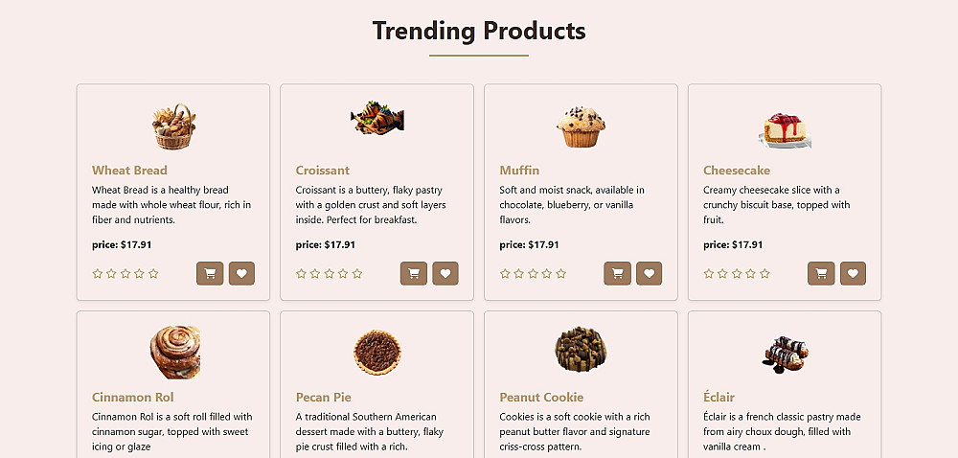Click the Cinnamon Rol title
Screen dimensions: 958x458
(132, 397)
